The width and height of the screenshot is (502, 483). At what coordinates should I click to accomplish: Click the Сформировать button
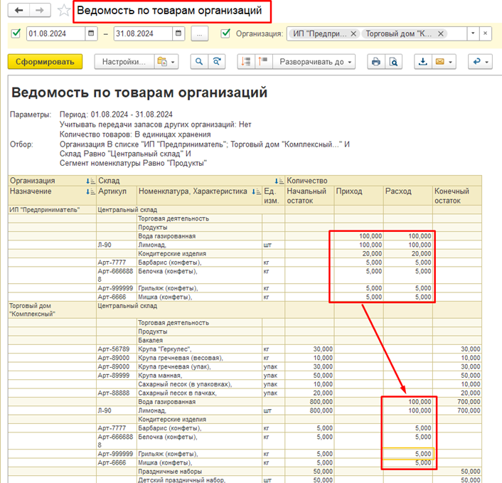pos(45,61)
